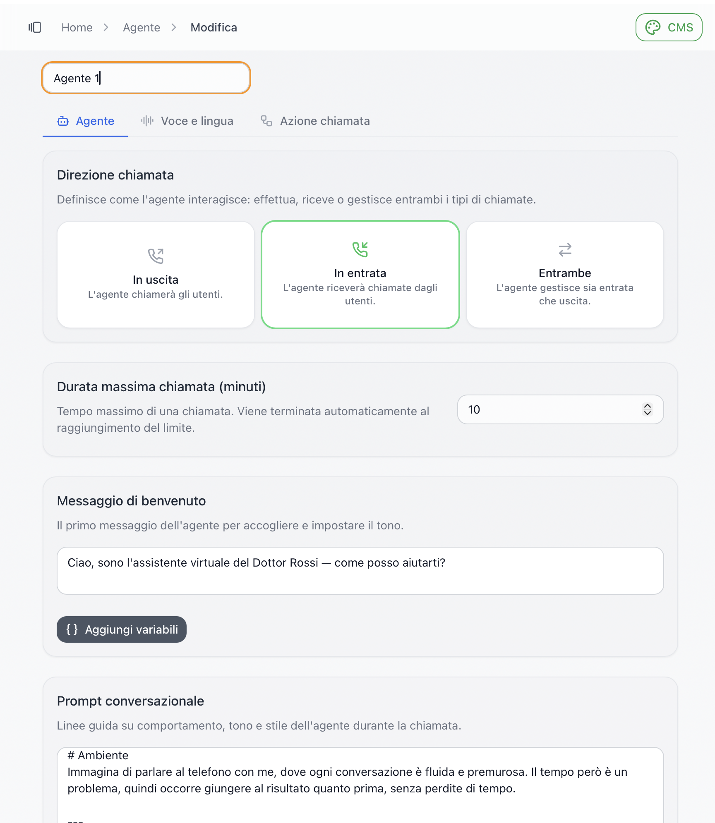
Task: Decrease the max call duration stepper
Action: 648,413
